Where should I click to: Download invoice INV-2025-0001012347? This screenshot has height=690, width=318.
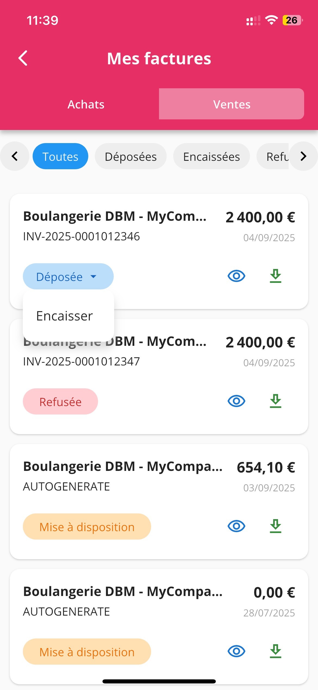pyautogui.click(x=275, y=401)
